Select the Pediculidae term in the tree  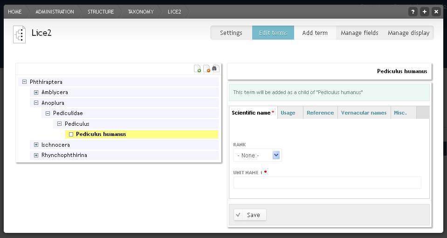point(68,113)
